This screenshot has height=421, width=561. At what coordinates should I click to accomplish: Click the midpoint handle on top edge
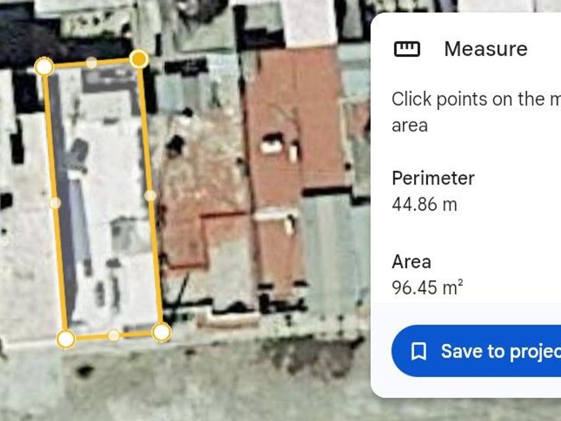point(91,63)
